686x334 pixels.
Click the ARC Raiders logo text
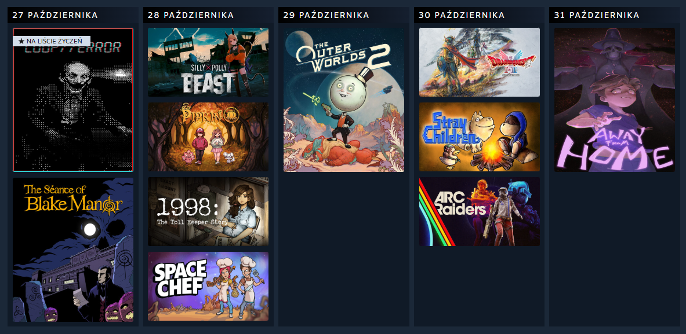459,203
